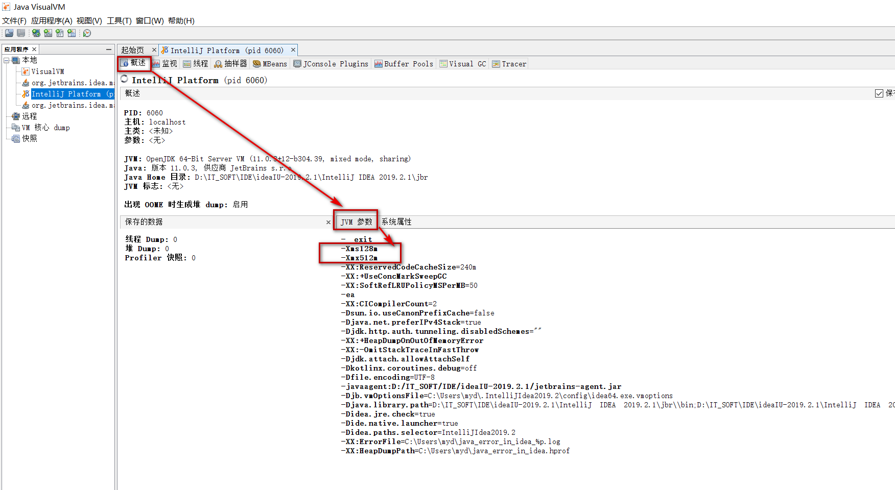Open the 应用程序(A) menu
The width and height of the screenshot is (895, 490).
tap(52, 21)
